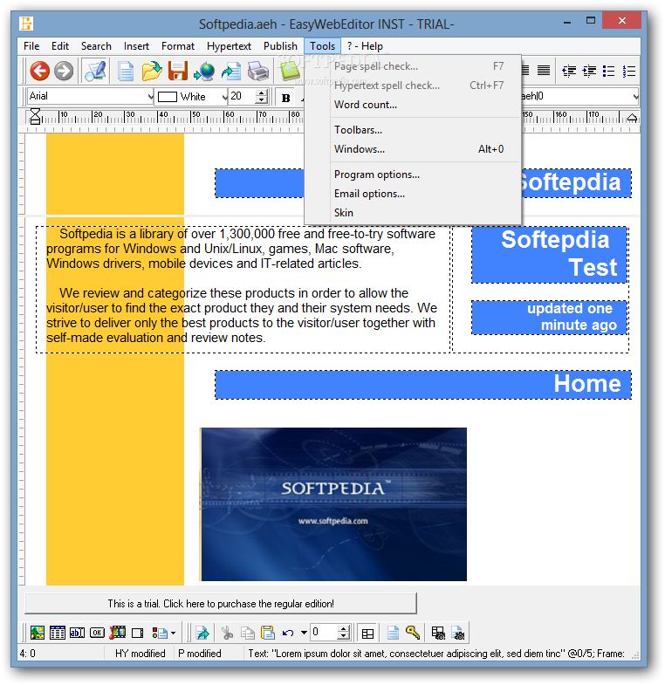Apply justify text alignment

click(544, 71)
